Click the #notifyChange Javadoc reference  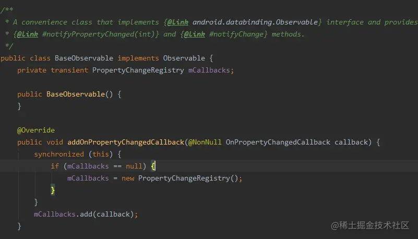(236, 34)
